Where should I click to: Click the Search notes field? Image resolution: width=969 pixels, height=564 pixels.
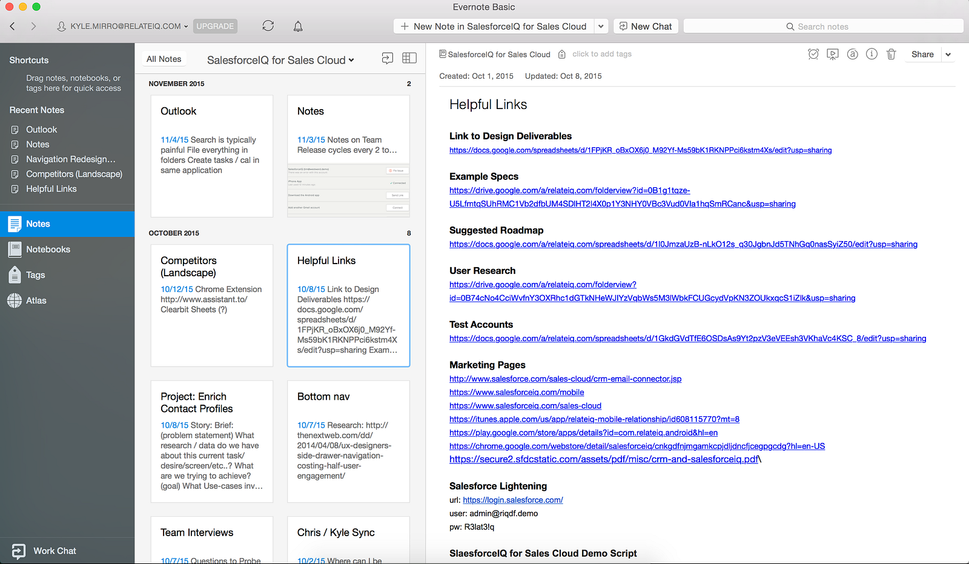pyautogui.click(x=824, y=27)
